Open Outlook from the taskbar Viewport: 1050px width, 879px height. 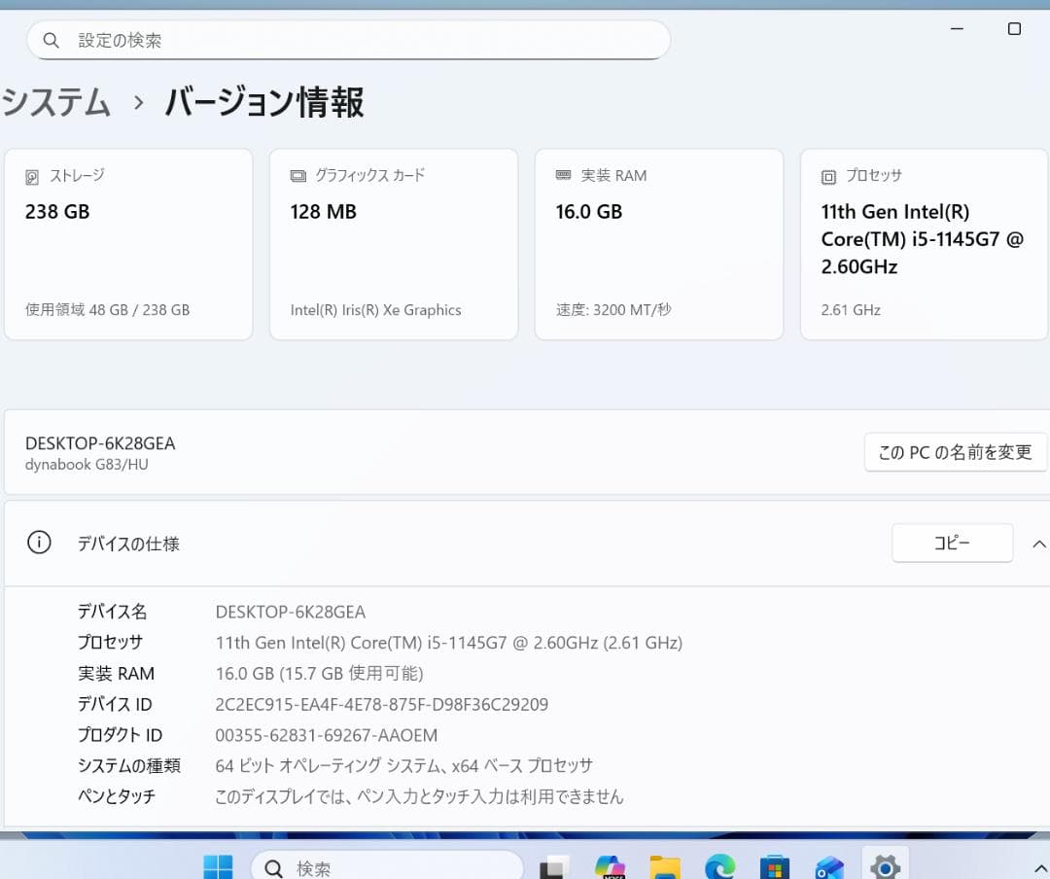point(828,865)
